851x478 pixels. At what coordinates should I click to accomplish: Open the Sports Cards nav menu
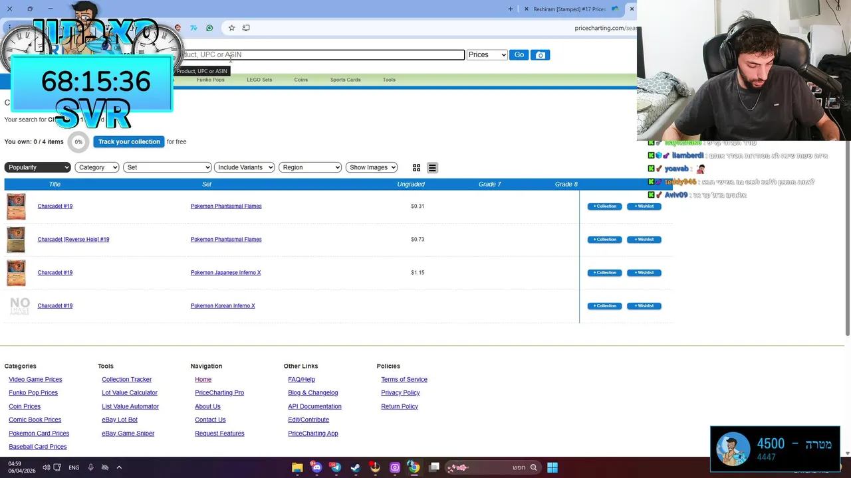[x=346, y=80]
